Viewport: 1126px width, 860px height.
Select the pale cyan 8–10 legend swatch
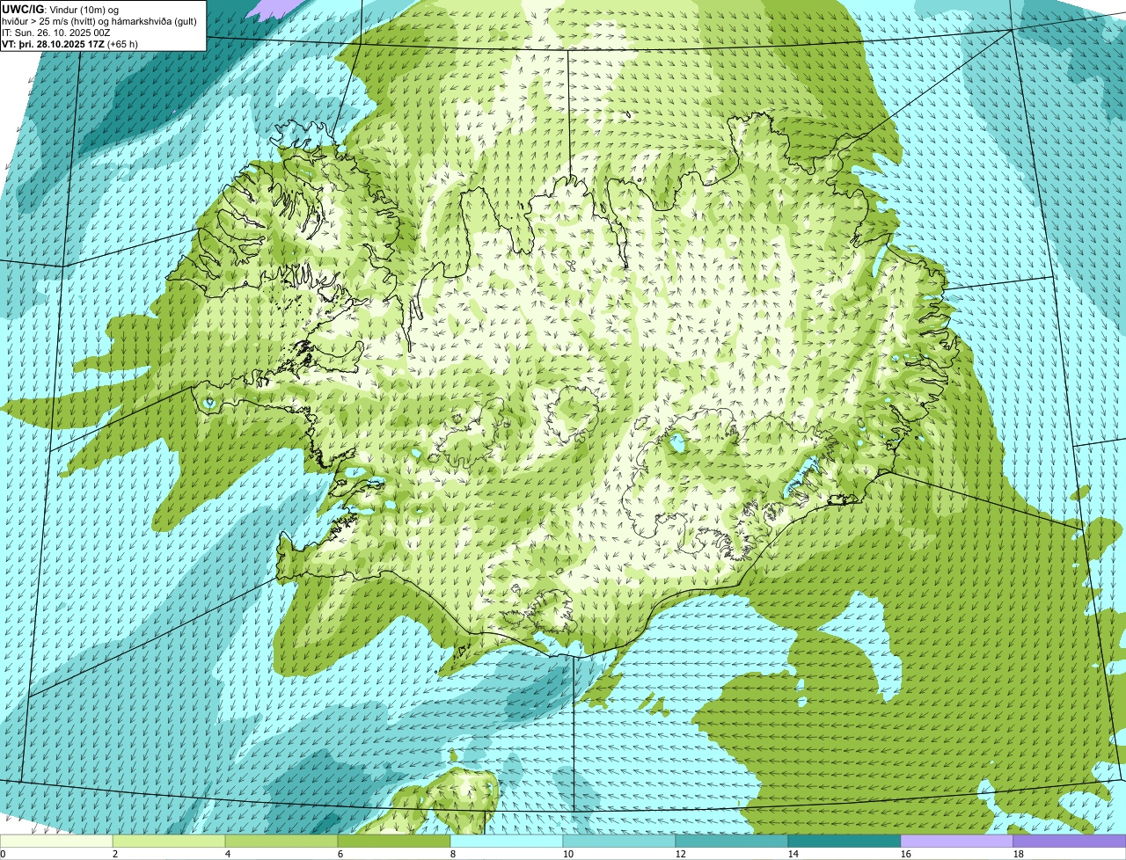507,842
